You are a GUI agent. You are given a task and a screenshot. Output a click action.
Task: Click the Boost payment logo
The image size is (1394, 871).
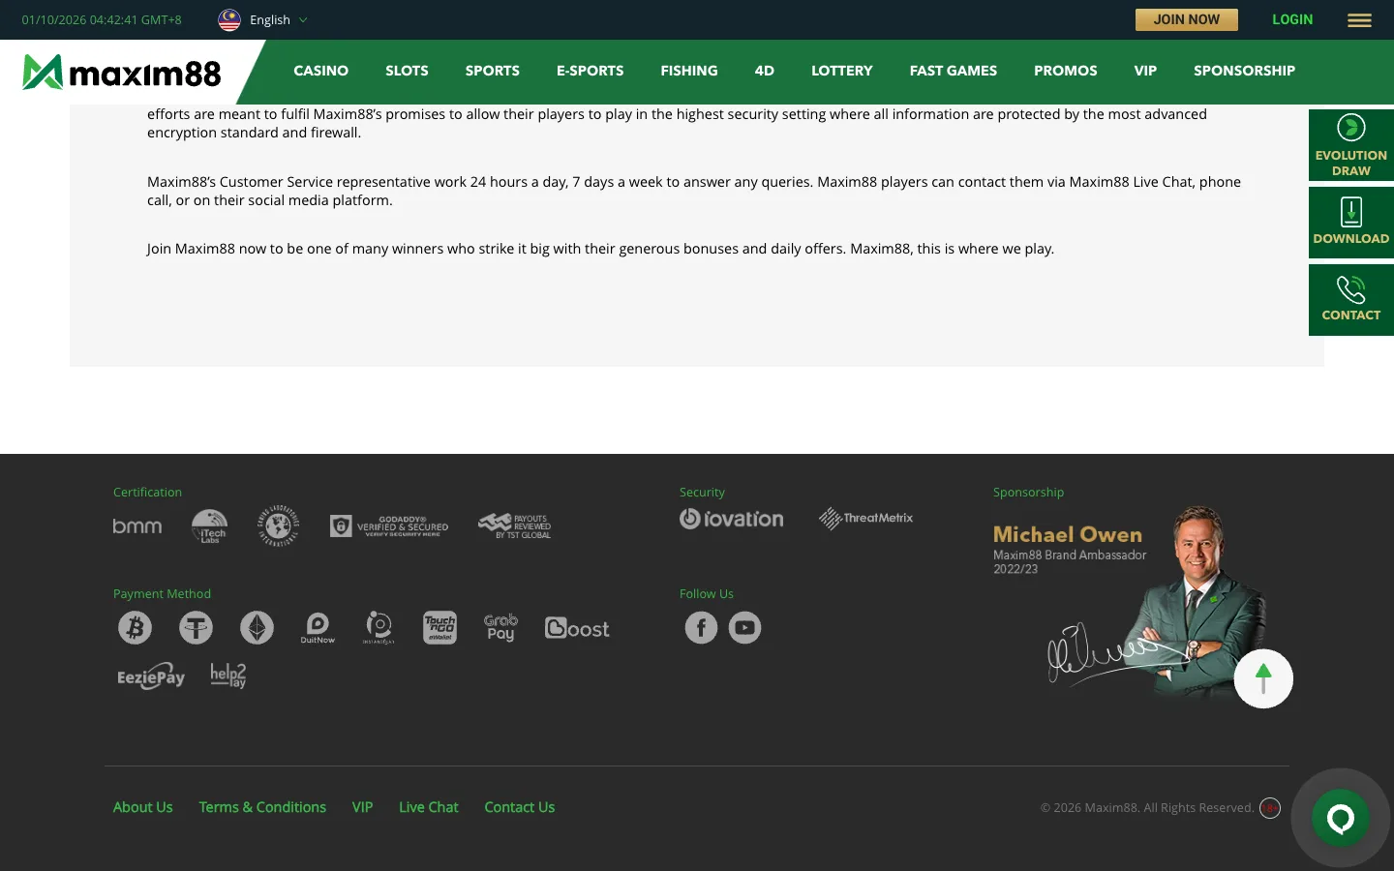[577, 628]
